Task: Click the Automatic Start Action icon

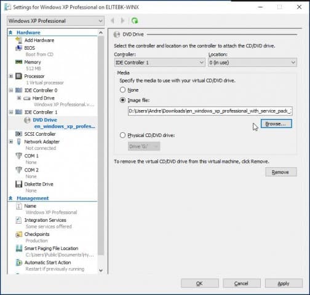Action: (x=18, y=262)
